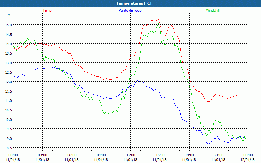Click the 11/01/18 date under 12:00
This screenshot has width=261, height=163.
coord(130,160)
